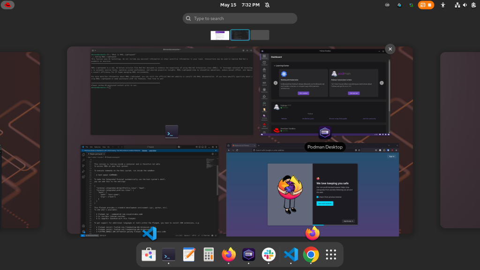Image resolution: width=480 pixels, height=270 pixels.
Task: Select the Welcome to Firefox tab
Action: tap(244, 145)
